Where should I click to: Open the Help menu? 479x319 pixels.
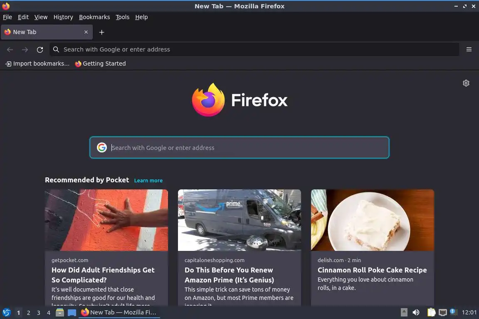pyautogui.click(x=141, y=17)
